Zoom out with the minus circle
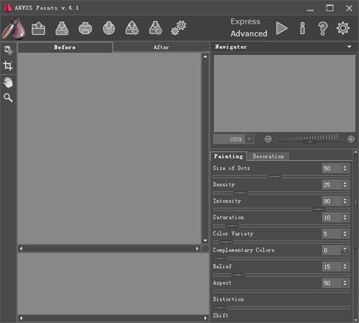Viewport: 359px width, 323px height. pyautogui.click(x=268, y=139)
